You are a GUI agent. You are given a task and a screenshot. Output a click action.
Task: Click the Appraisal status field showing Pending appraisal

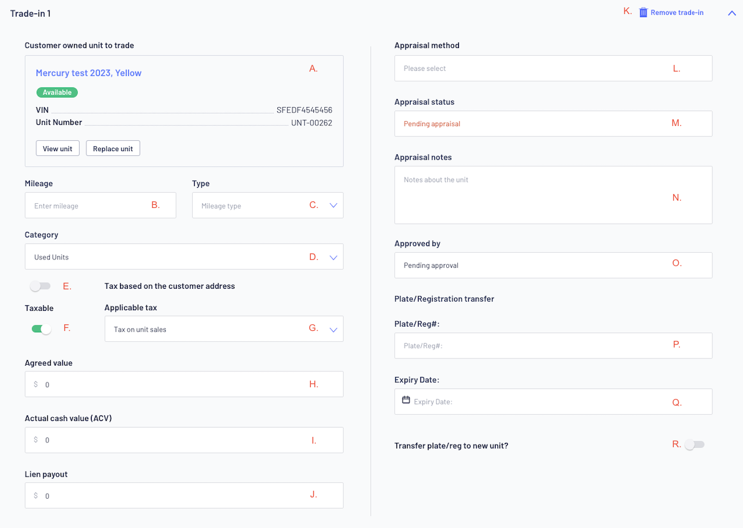coord(553,124)
